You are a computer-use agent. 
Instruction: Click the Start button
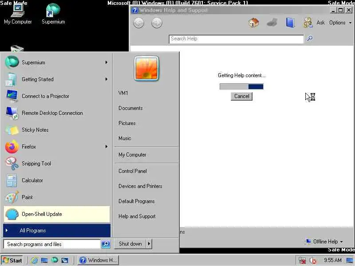point(12,260)
